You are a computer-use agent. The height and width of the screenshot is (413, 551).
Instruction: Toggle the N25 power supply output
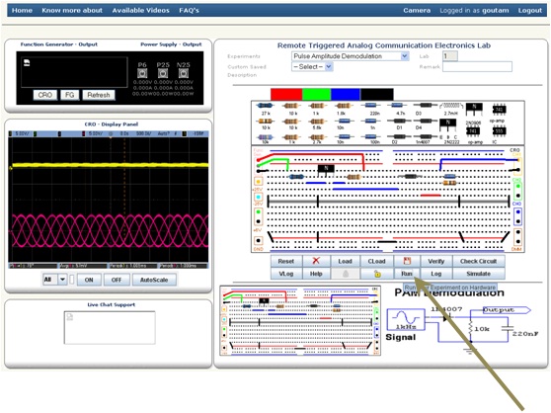tap(184, 73)
